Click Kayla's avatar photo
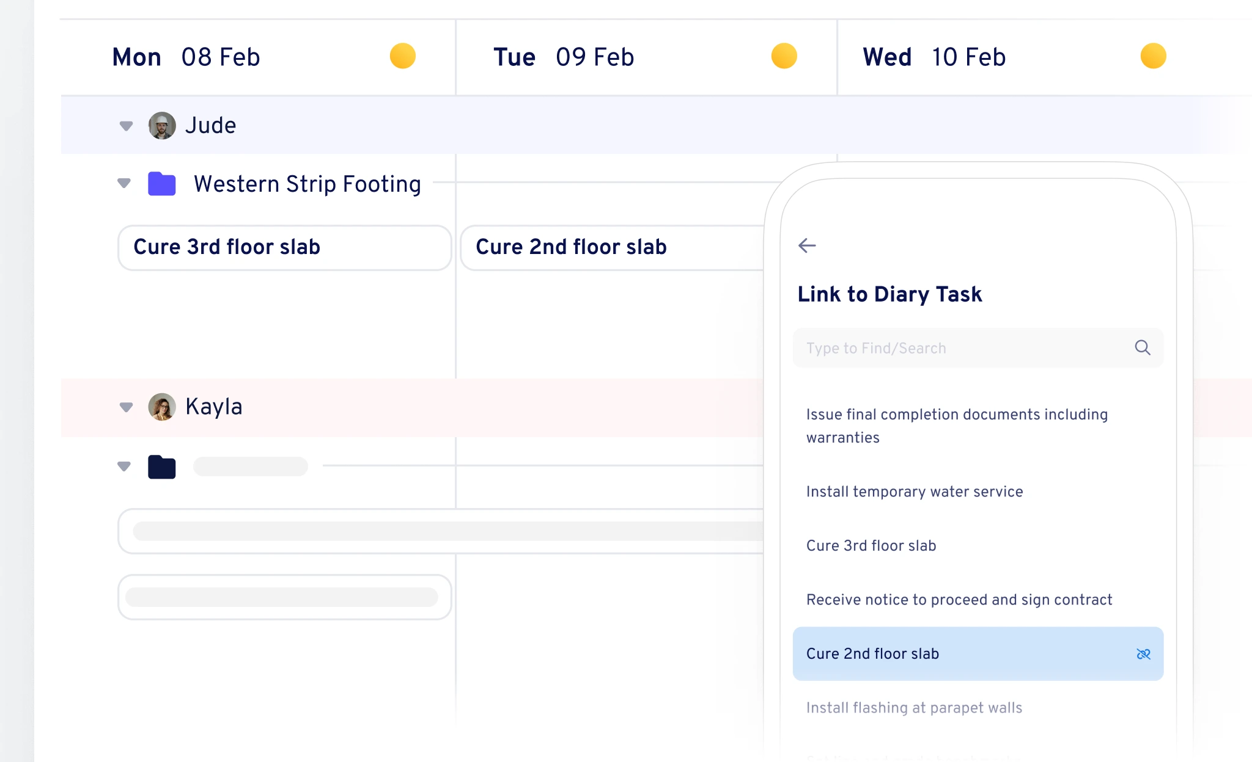 (x=162, y=407)
